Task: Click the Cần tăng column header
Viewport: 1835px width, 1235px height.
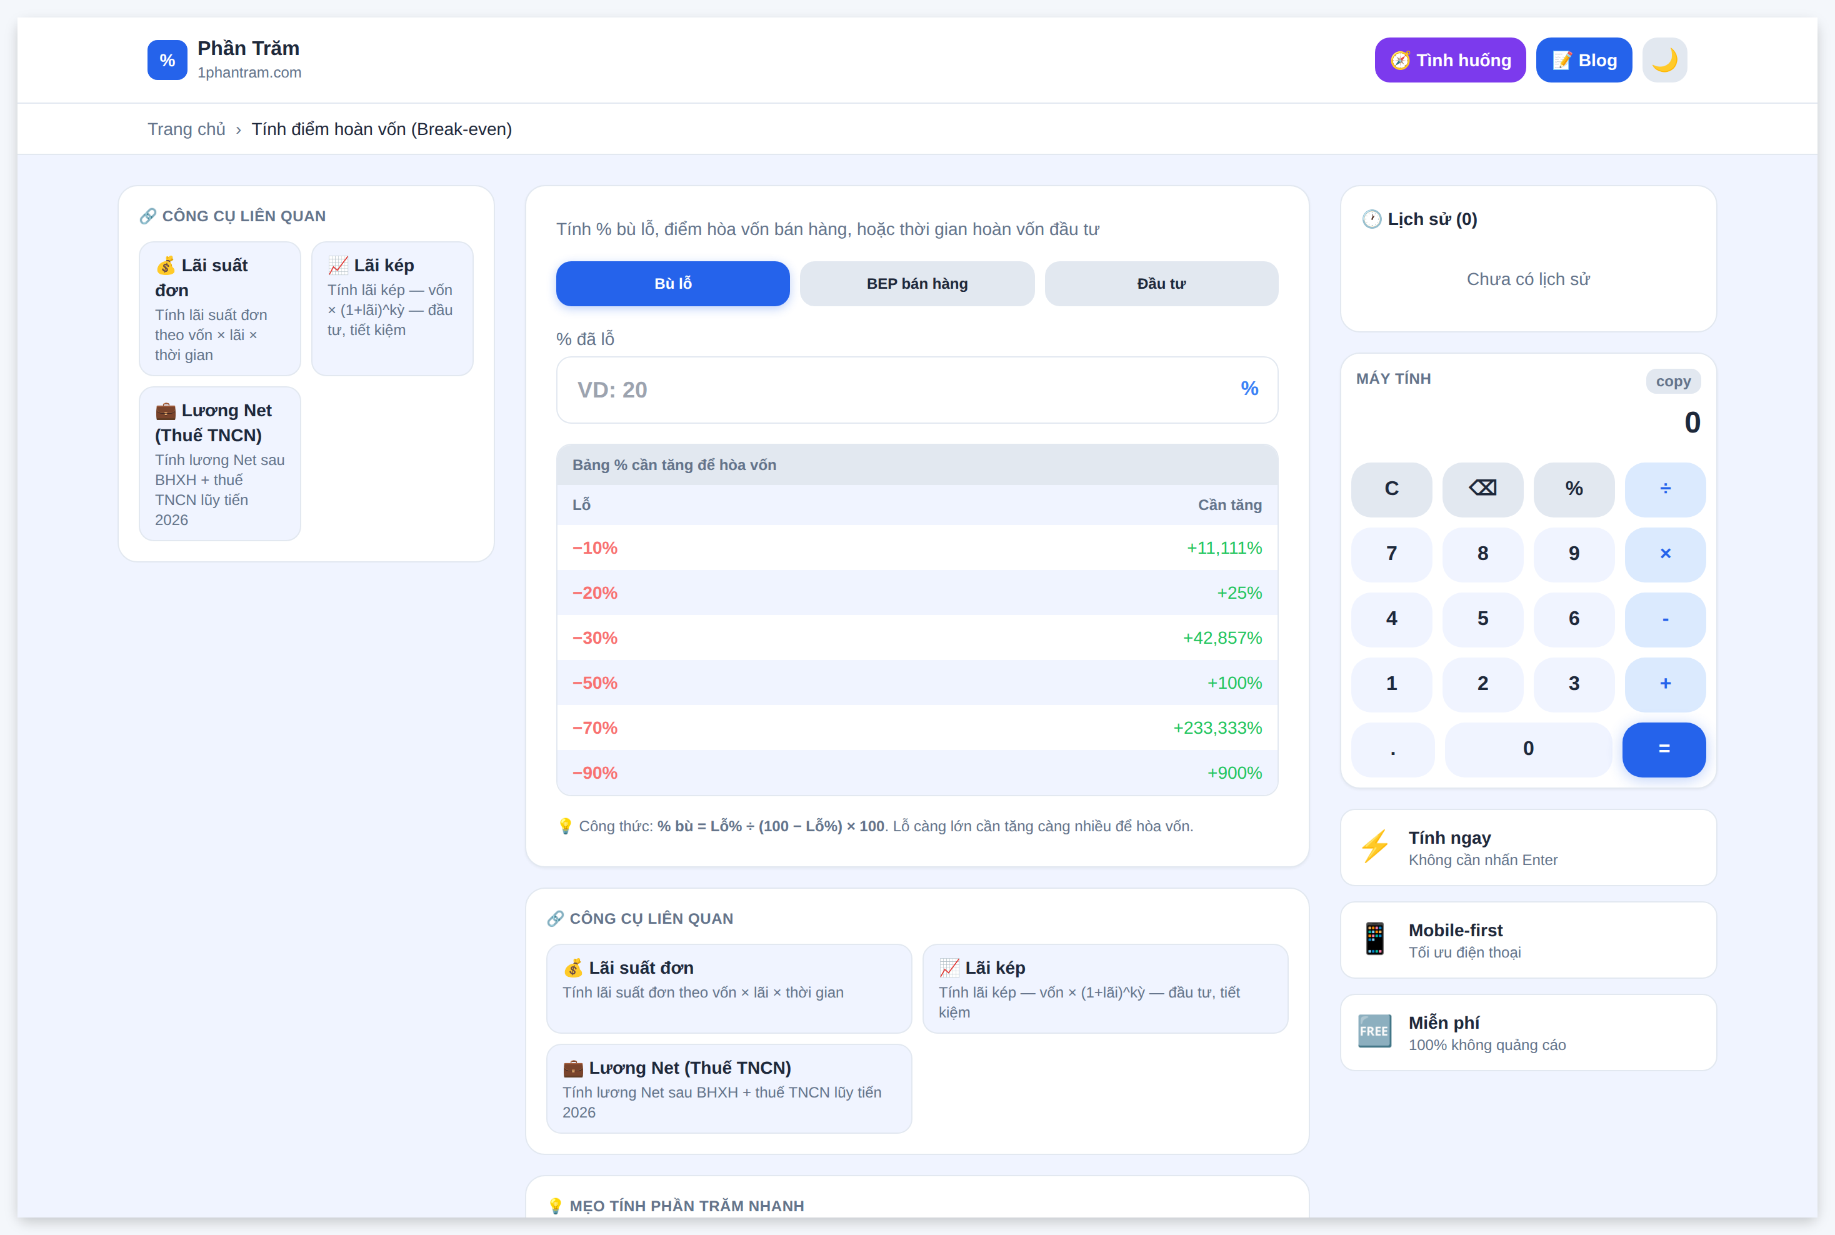Action: pos(1230,505)
